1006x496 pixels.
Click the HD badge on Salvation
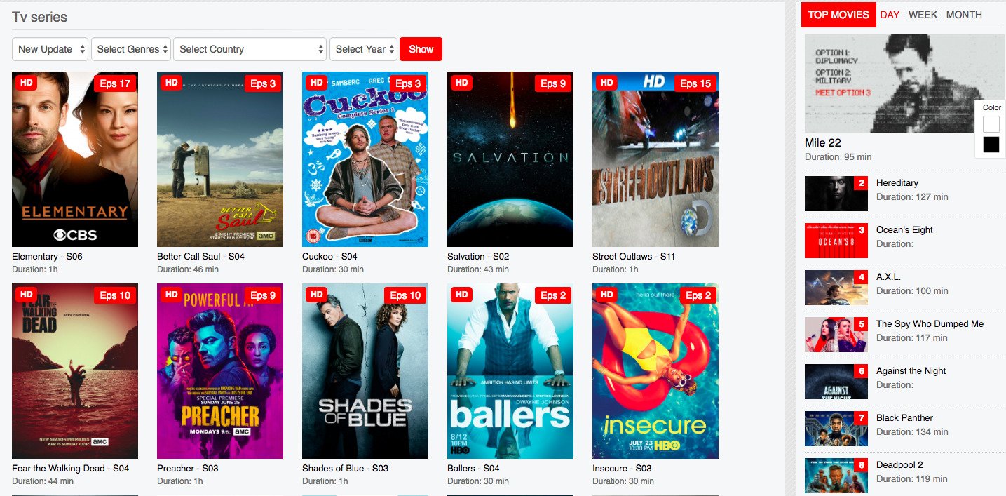pyautogui.click(x=462, y=83)
